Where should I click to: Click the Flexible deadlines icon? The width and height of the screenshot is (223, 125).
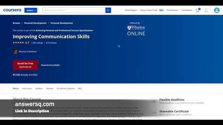pos(154,101)
